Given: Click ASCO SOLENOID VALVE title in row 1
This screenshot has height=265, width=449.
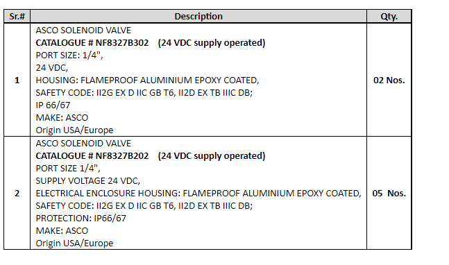Looking at the screenshot, I should tap(83, 31).
